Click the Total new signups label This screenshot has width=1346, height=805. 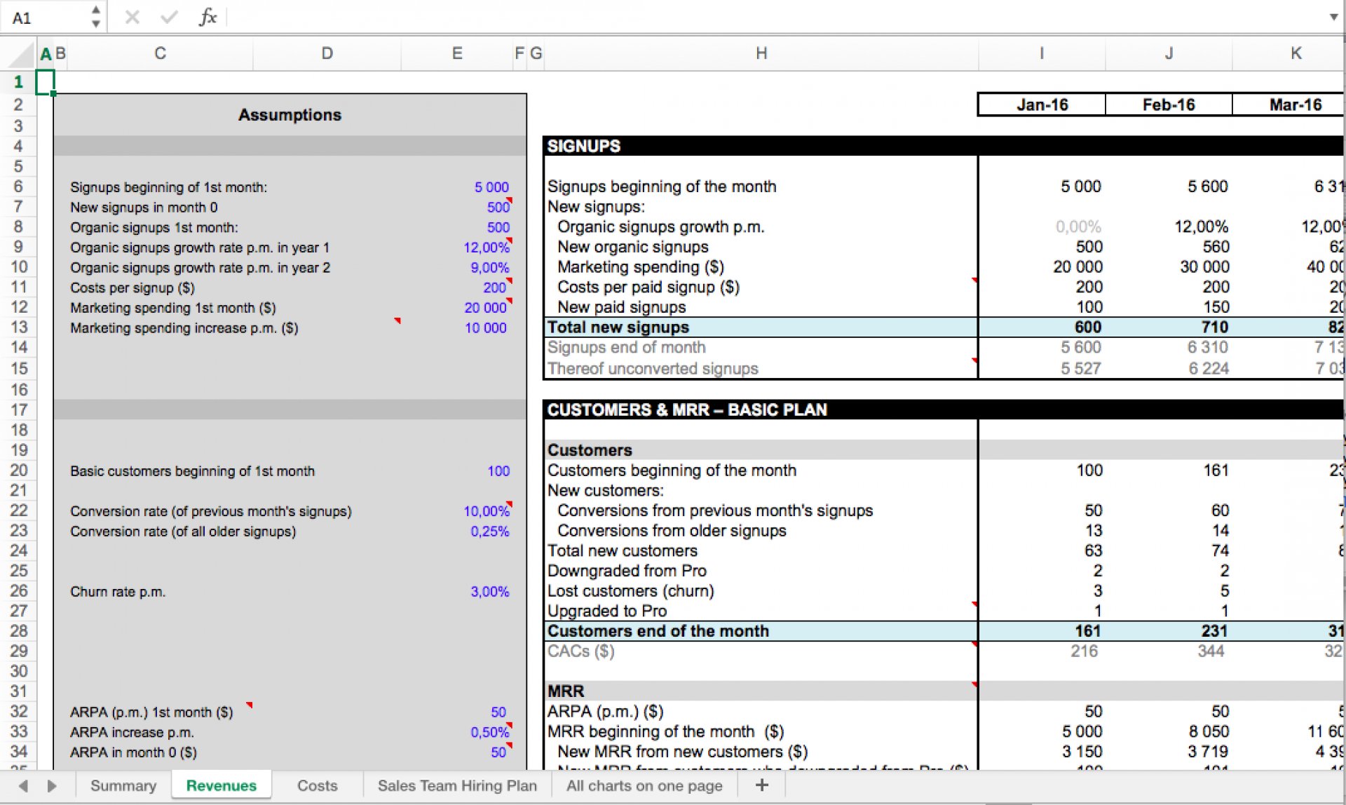coord(618,327)
